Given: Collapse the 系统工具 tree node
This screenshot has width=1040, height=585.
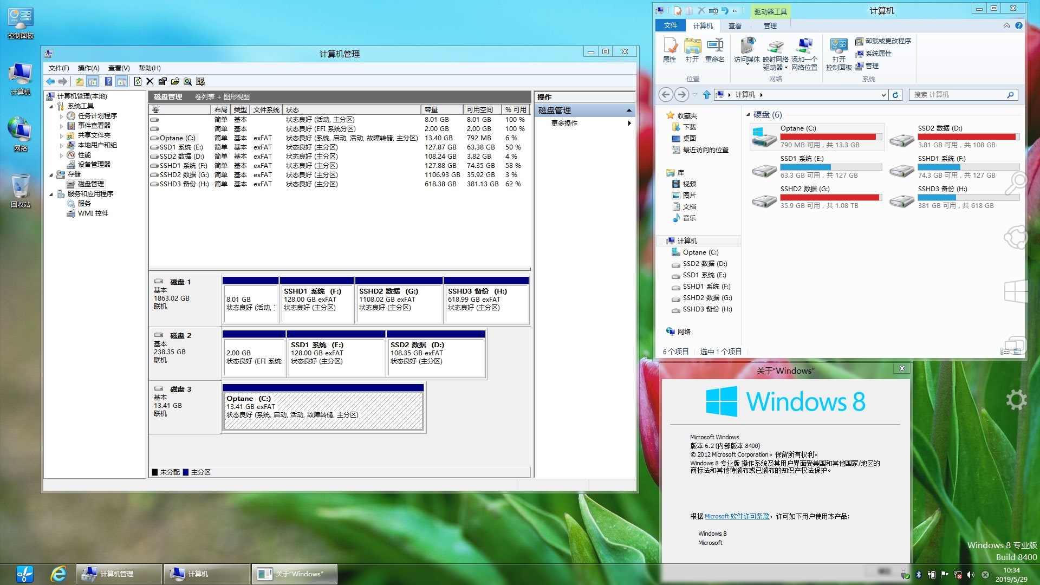Looking at the screenshot, I should point(51,107).
